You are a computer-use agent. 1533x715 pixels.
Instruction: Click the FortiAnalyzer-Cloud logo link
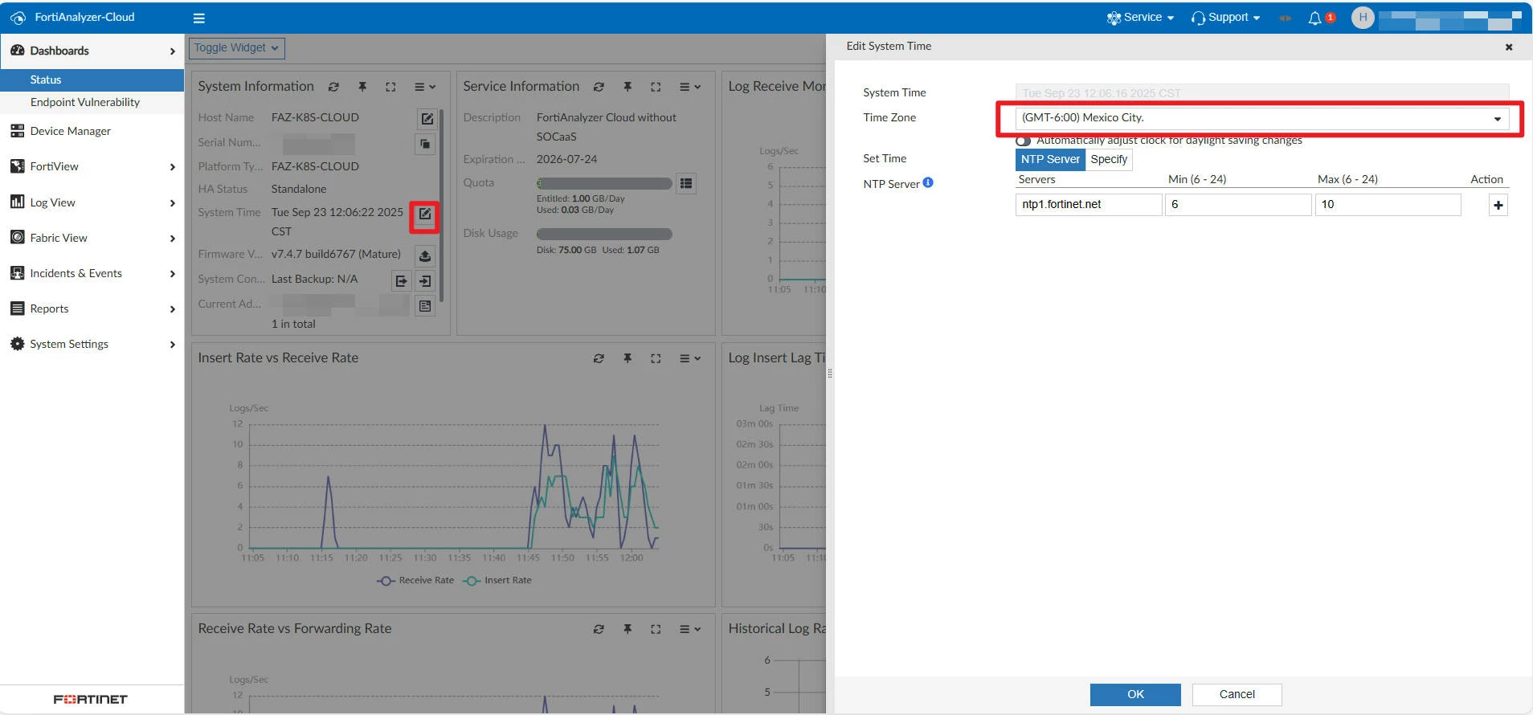click(72, 17)
